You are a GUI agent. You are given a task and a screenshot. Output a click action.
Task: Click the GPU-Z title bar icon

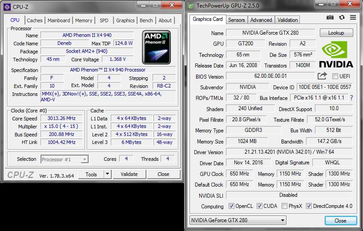click(x=191, y=6)
